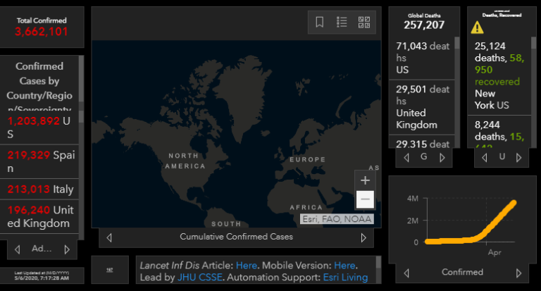Open the Esri Living link
Viewport: 541px width, 291px height.
(x=345, y=278)
